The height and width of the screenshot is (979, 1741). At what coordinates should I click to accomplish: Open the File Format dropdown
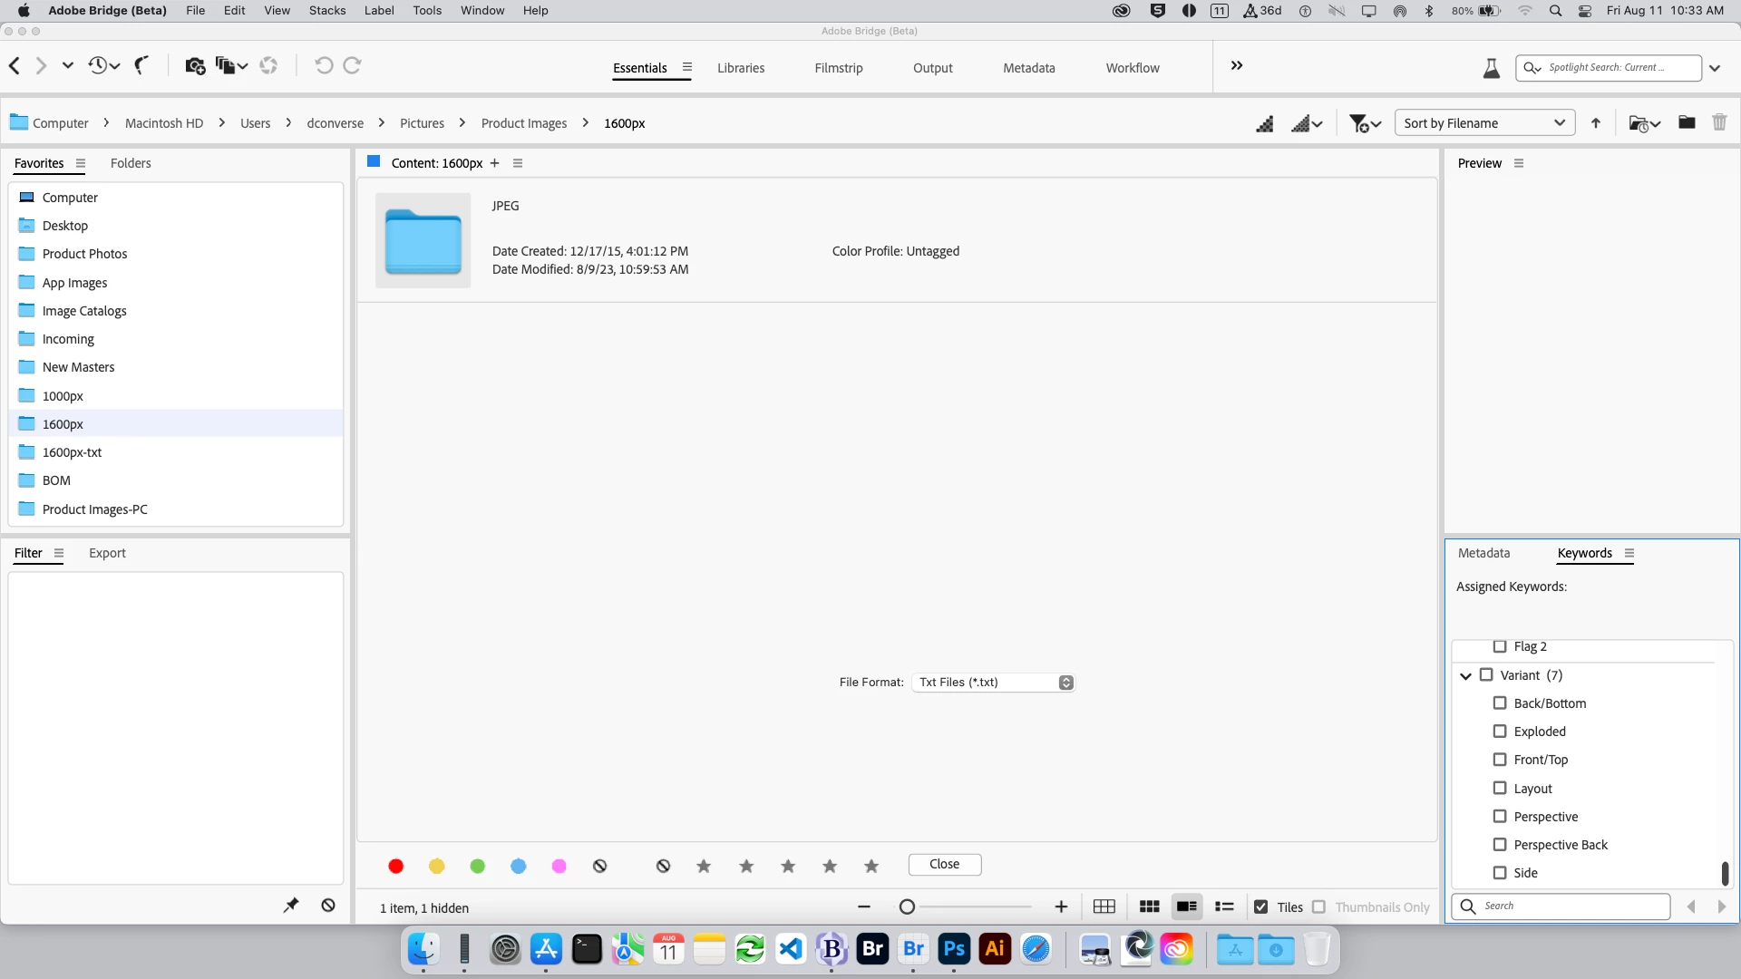pos(993,683)
